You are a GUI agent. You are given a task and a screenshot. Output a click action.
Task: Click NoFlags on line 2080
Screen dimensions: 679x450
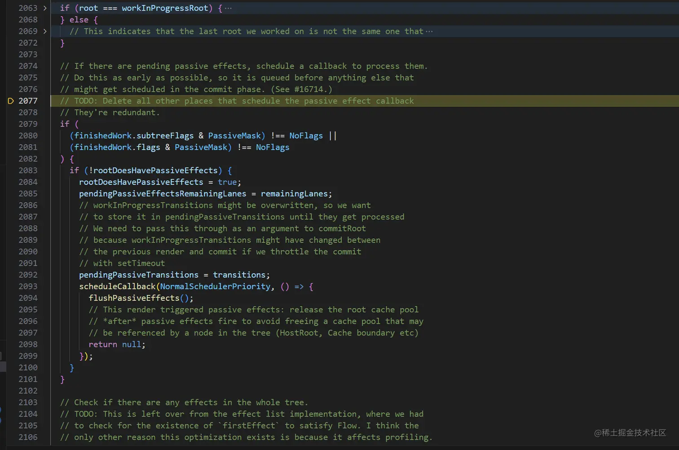pos(306,135)
